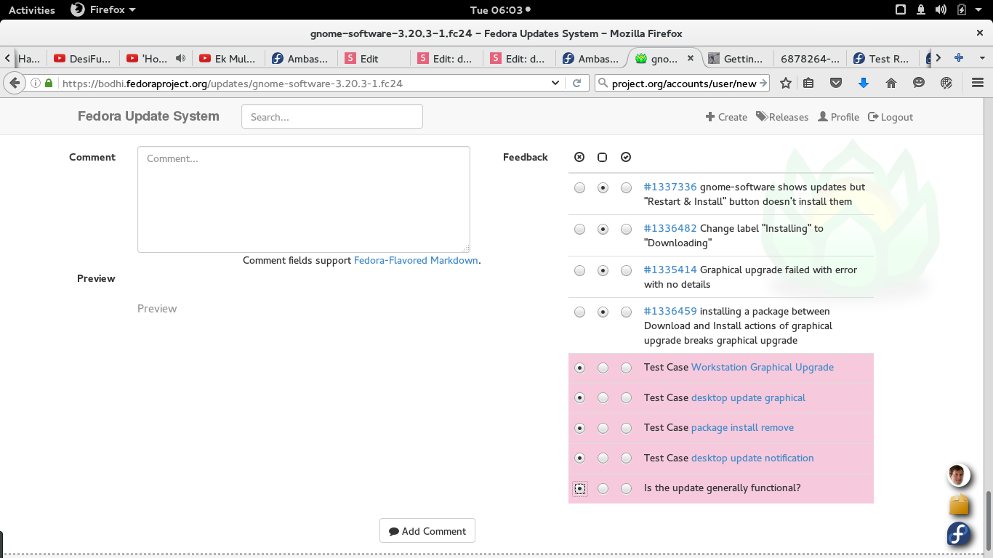Open a new tab with plus icon
Viewport: 993px width, 558px height.
(959, 58)
